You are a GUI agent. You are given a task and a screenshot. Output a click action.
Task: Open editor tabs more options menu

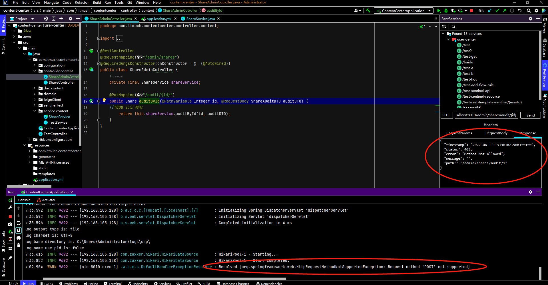(436, 19)
